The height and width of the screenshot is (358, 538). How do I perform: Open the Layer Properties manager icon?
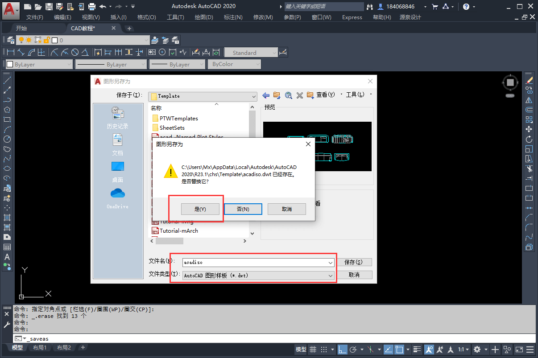click(11, 40)
